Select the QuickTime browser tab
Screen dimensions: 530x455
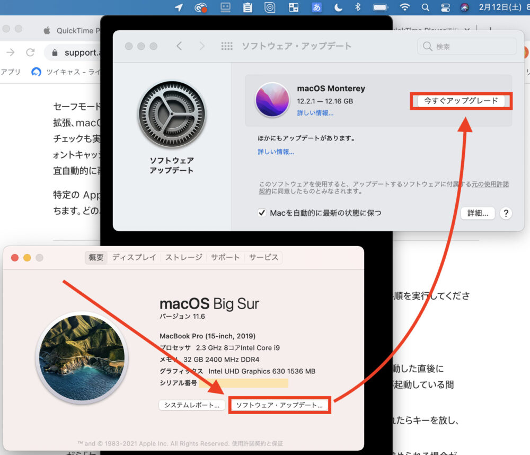pyautogui.click(x=72, y=30)
